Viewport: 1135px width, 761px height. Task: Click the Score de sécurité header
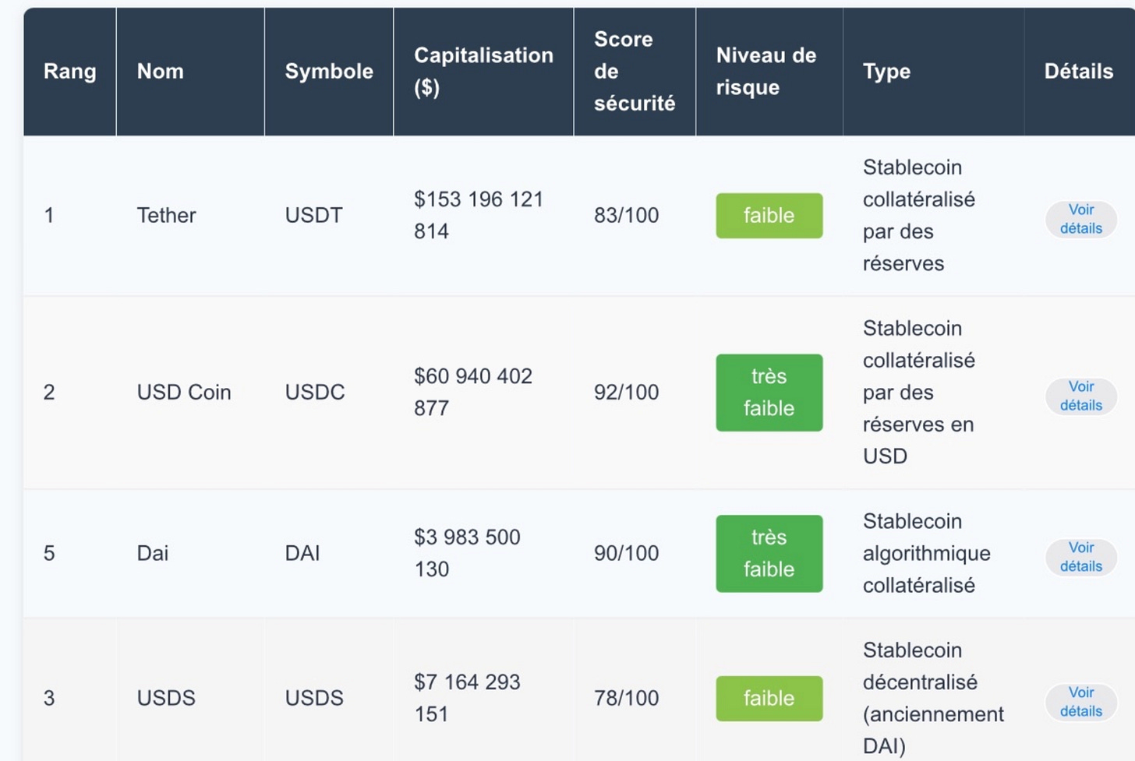pyautogui.click(x=635, y=72)
